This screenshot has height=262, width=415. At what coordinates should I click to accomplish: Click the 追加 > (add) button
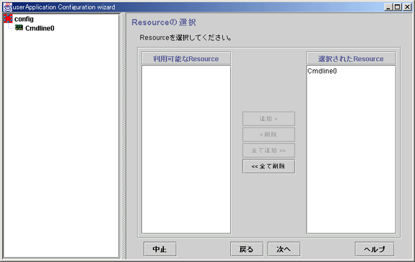coord(268,119)
